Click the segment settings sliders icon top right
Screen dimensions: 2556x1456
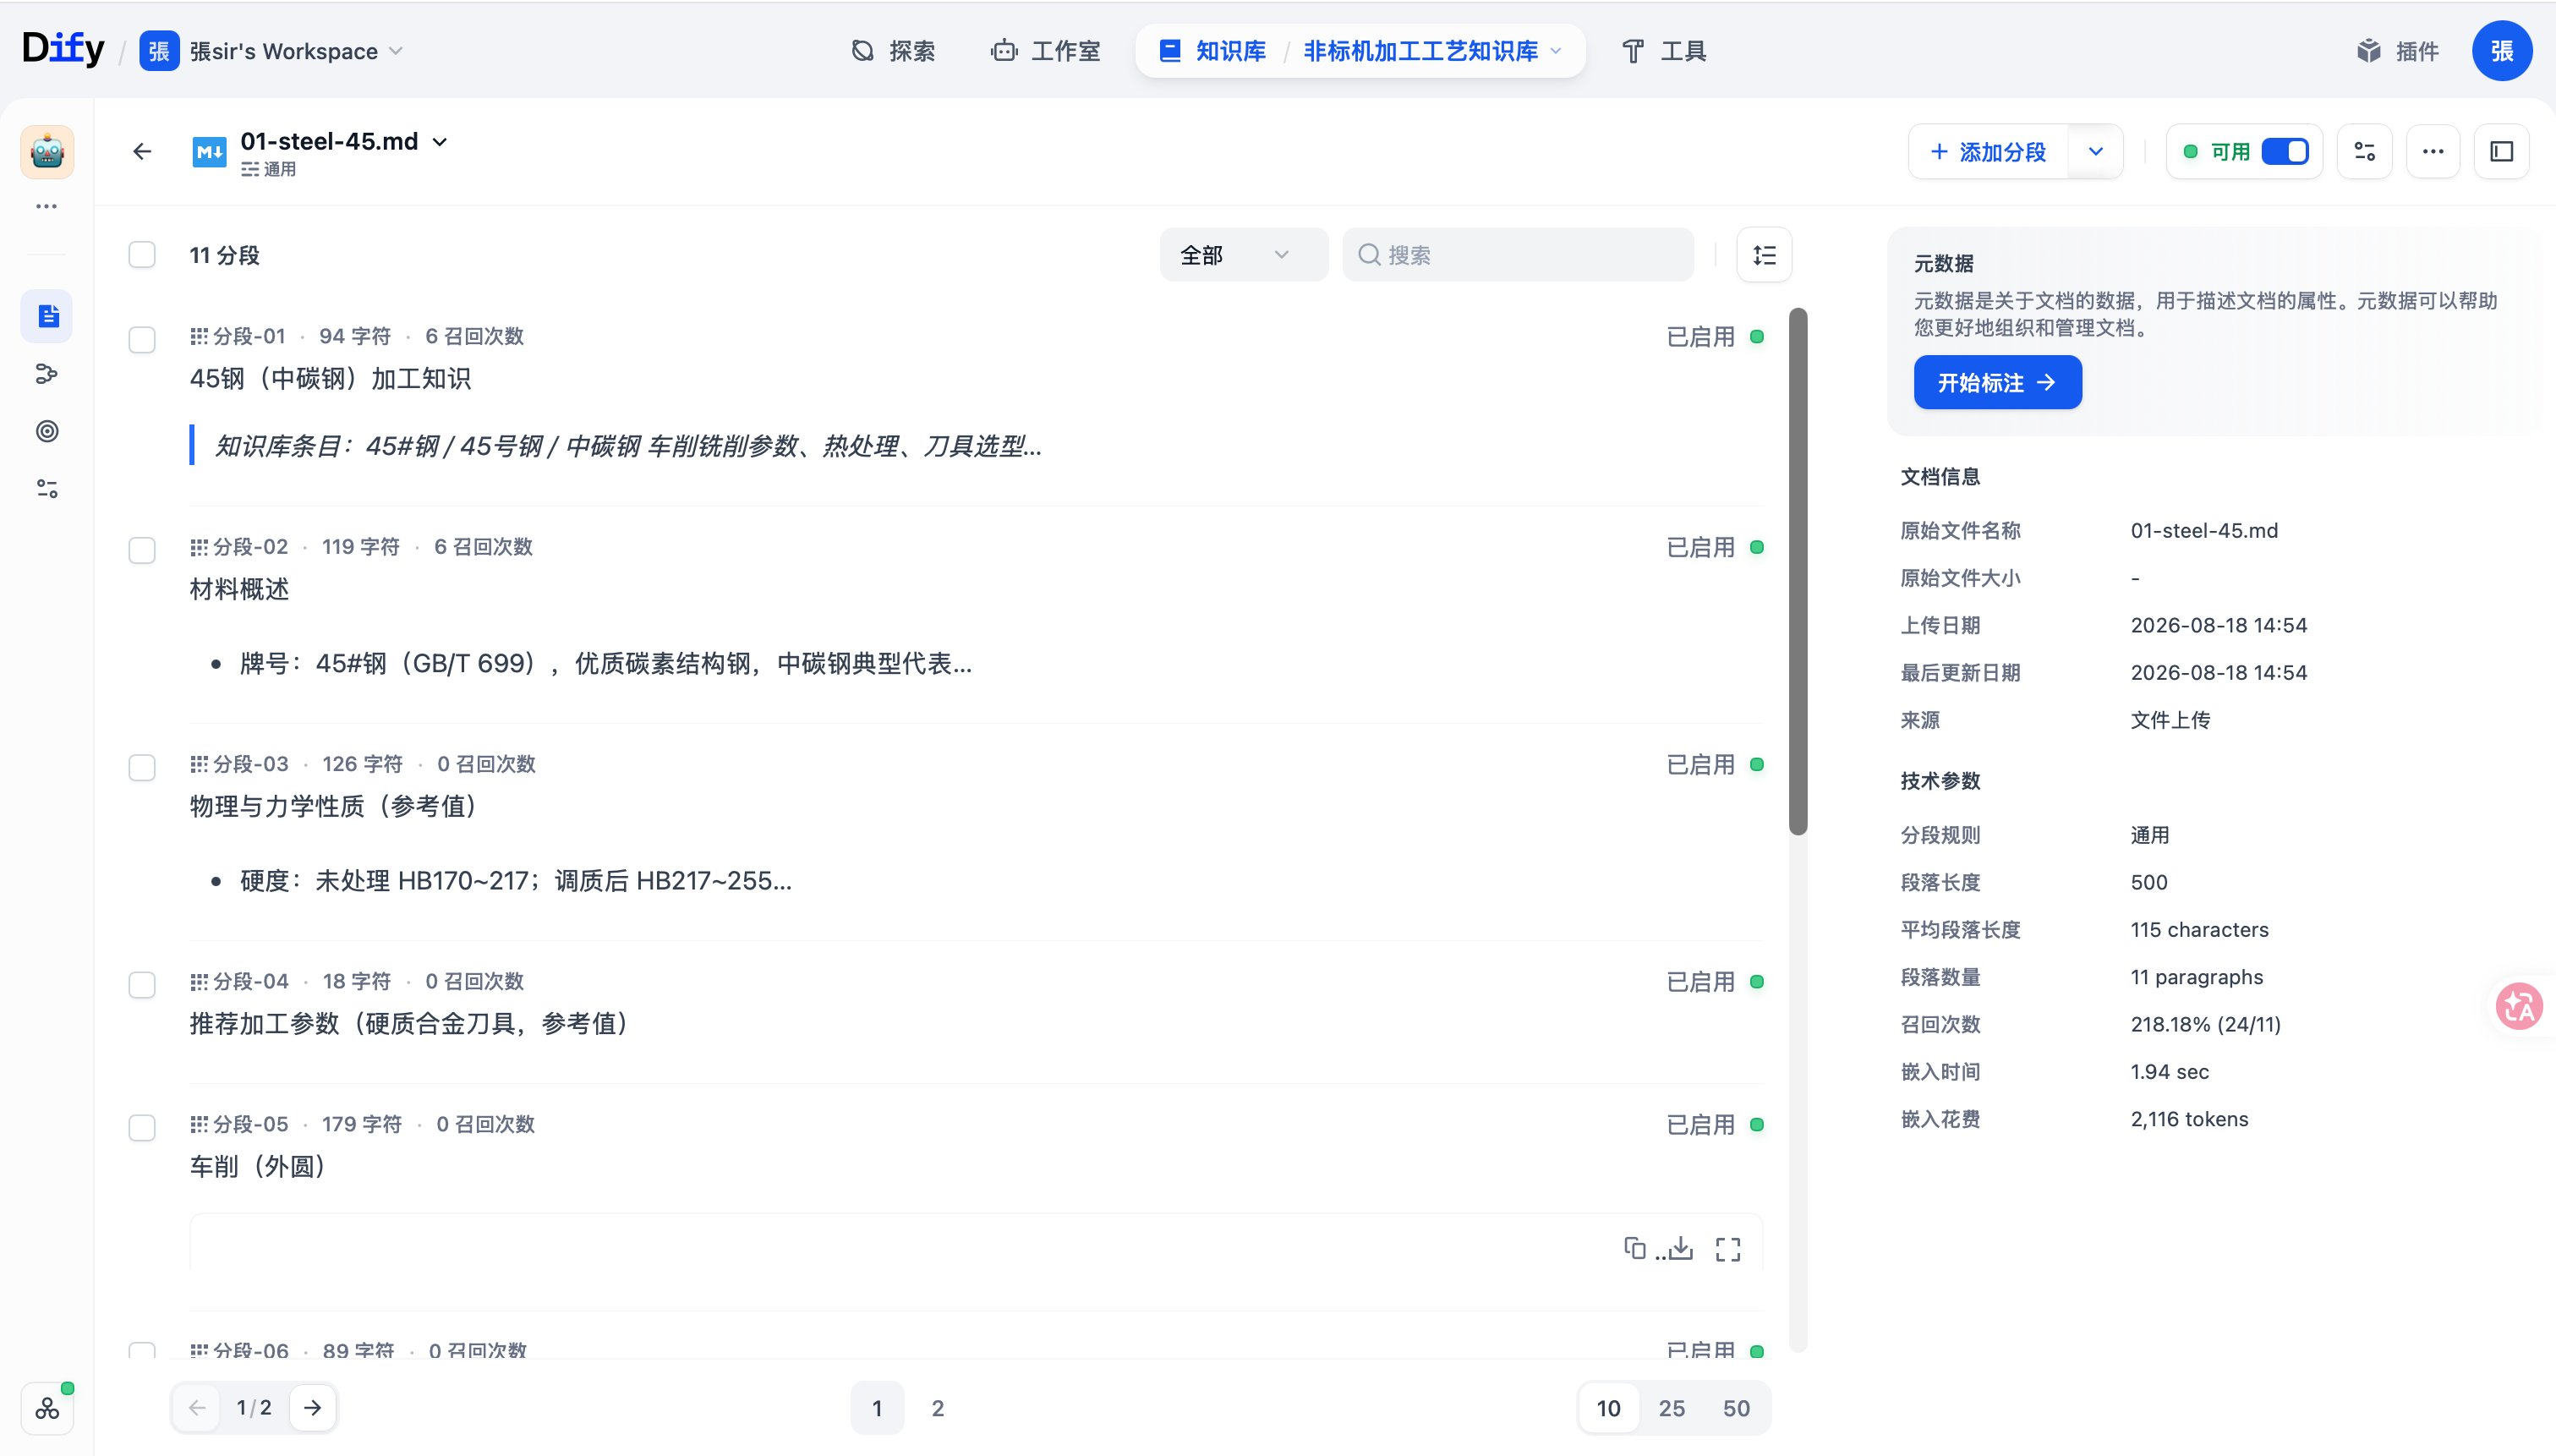pos(2364,152)
